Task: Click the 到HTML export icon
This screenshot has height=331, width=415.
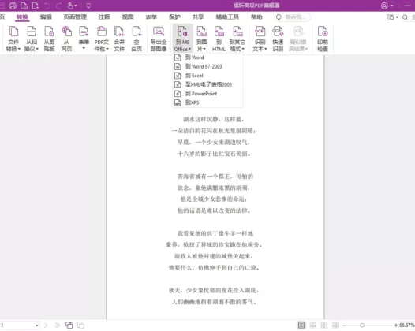Action: tap(219, 39)
